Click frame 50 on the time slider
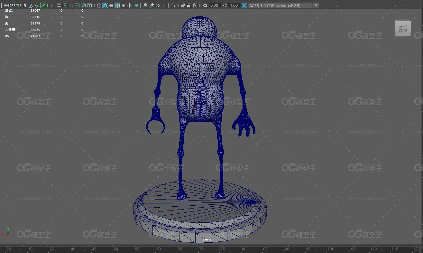Screen dimensions: 423x253 pos(116,249)
